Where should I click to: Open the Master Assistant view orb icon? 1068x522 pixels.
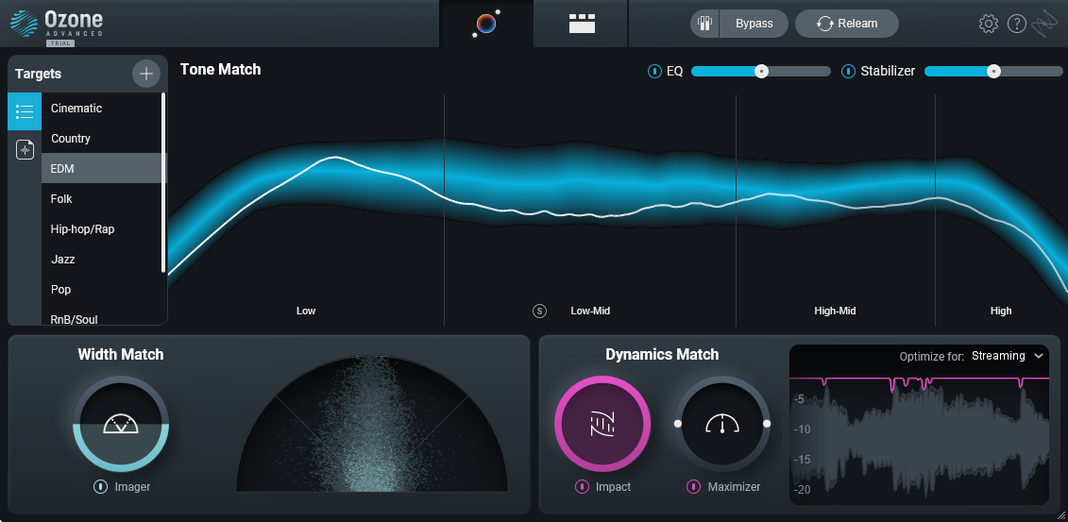[485, 24]
